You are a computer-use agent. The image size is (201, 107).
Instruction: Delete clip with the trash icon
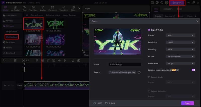click(15, 60)
